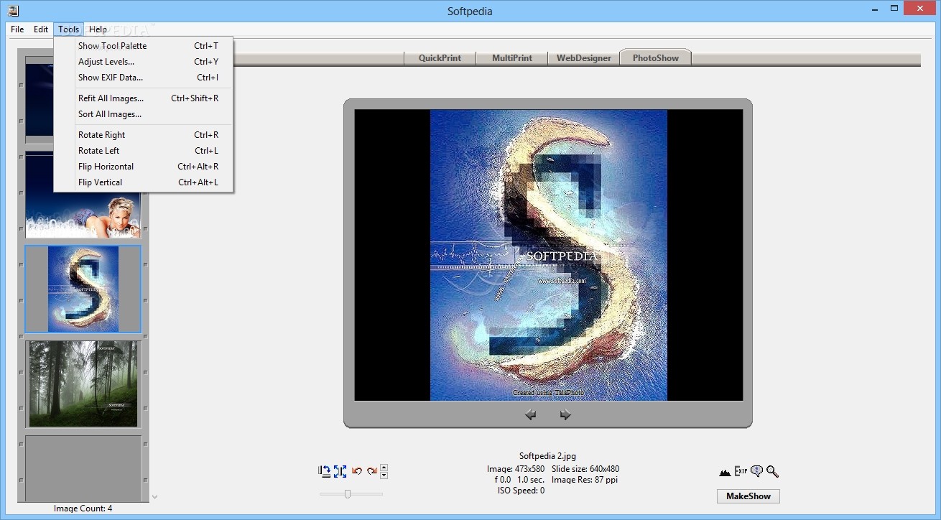
Task: Select Flip Vertical menu entry
Action: [144, 182]
